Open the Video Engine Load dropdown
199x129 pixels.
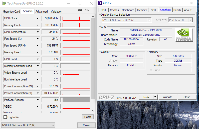click(38, 73)
